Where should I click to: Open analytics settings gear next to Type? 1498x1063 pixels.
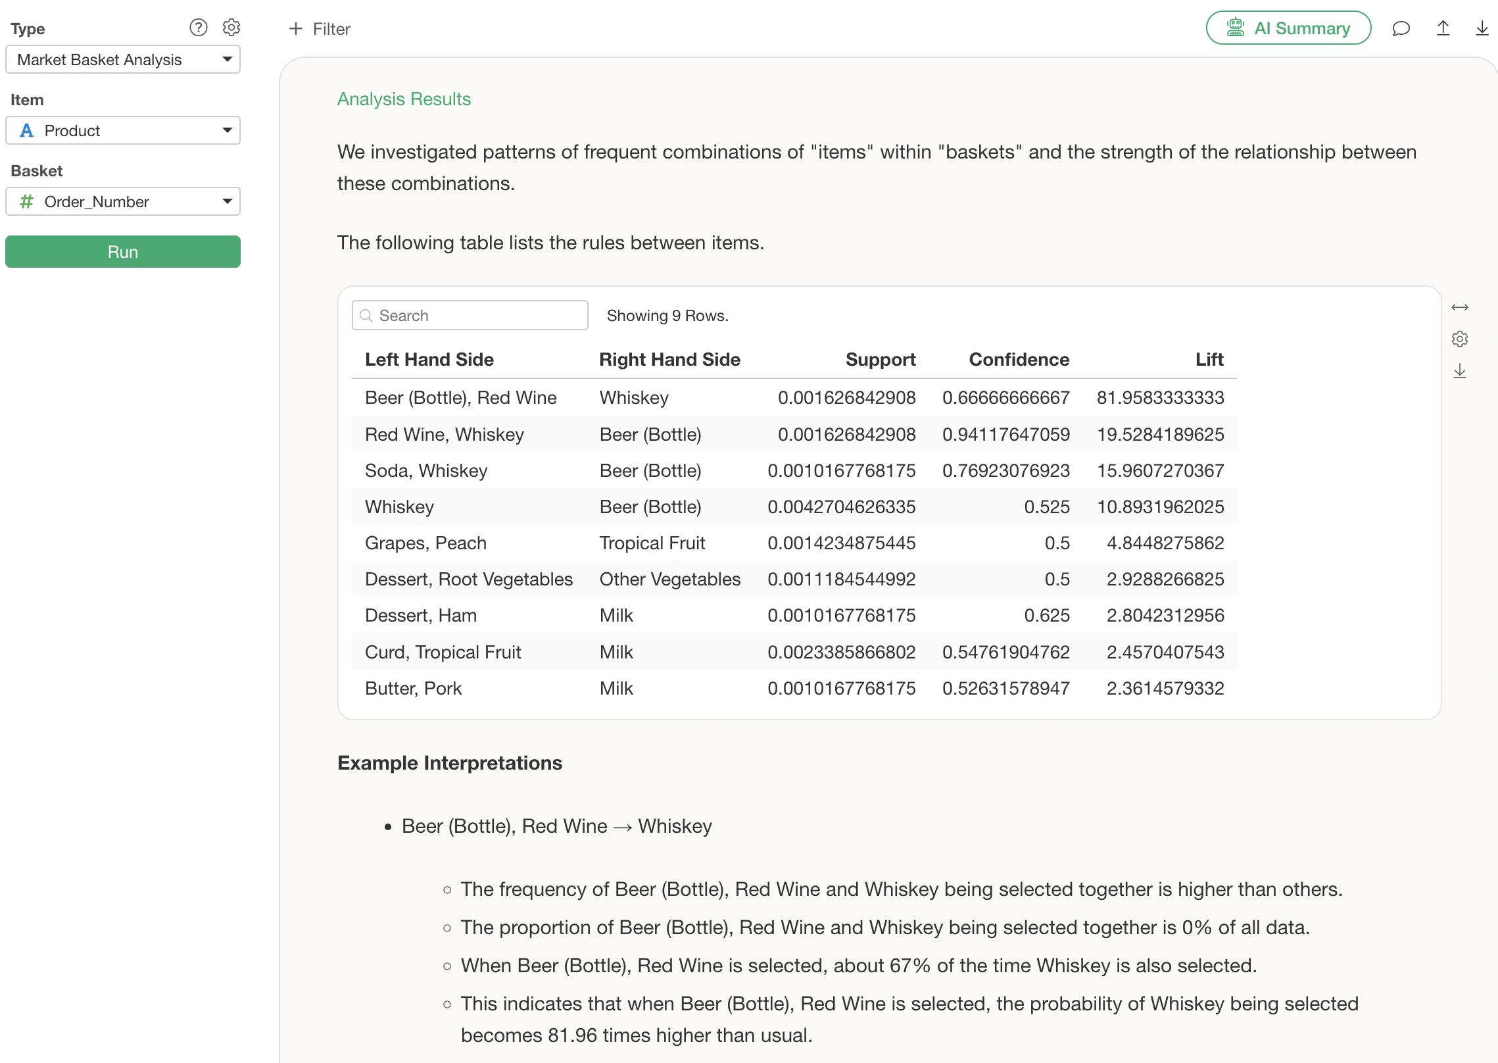pos(231,28)
